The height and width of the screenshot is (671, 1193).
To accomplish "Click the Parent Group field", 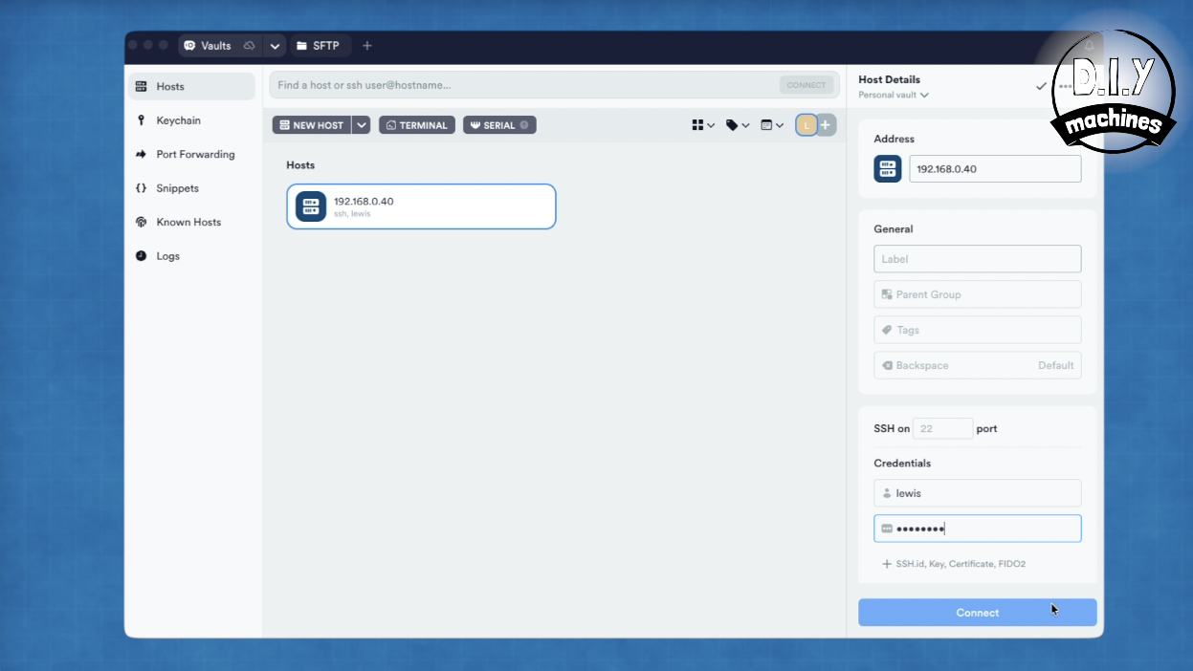I will [x=978, y=294].
